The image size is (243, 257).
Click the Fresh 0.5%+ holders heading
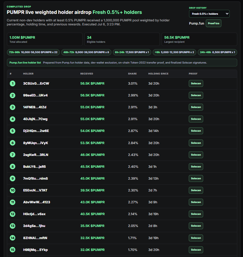coord(117,12)
